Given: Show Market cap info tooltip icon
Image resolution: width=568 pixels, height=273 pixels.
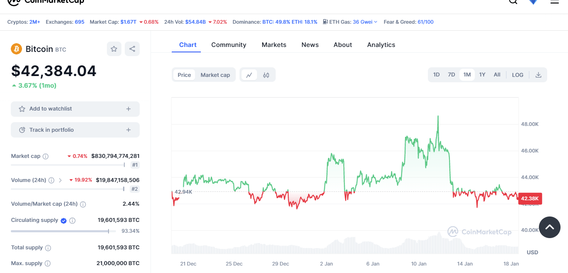Looking at the screenshot, I should pos(46,156).
